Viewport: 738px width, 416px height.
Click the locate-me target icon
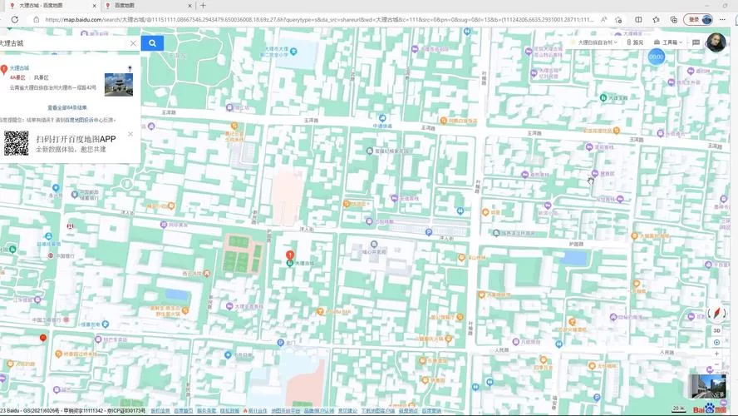[x=717, y=343]
